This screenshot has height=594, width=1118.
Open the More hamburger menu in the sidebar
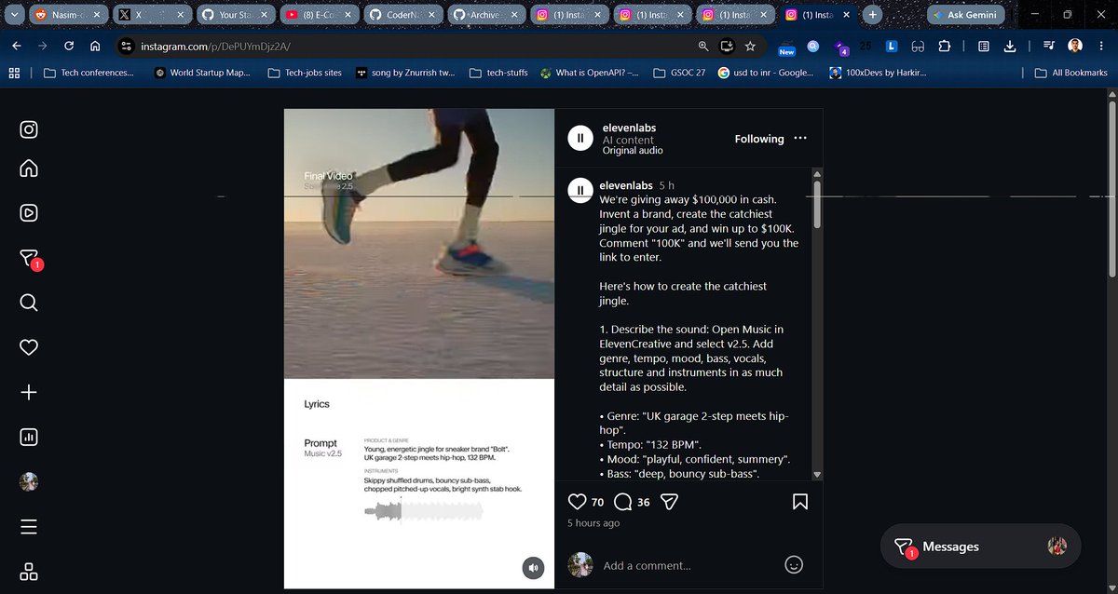pyautogui.click(x=29, y=527)
